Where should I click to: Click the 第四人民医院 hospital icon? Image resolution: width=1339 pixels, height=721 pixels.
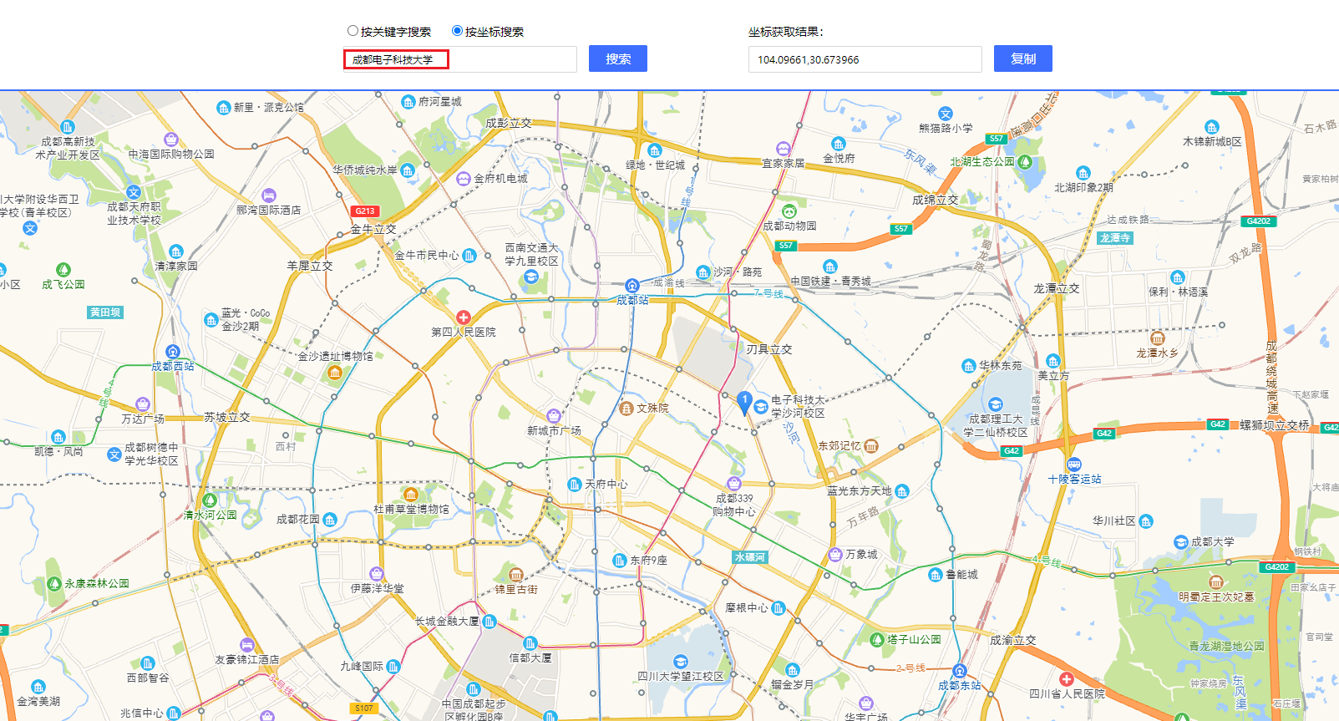click(x=464, y=317)
